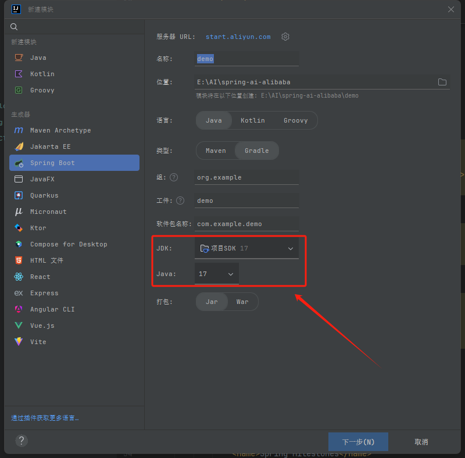Select the Angular CLI generator
This screenshot has width=465, height=458.
(74, 309)
